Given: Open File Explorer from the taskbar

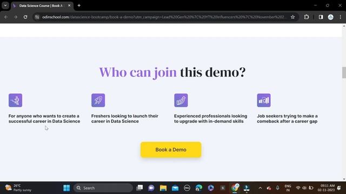Looking at the screenshot, I should 163,188.
